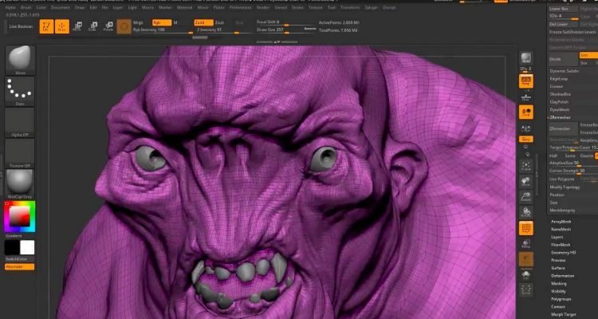Activate the Edit mode button
Image resolution: width=598 pixels, height=319 pixels.
[46, 26]
